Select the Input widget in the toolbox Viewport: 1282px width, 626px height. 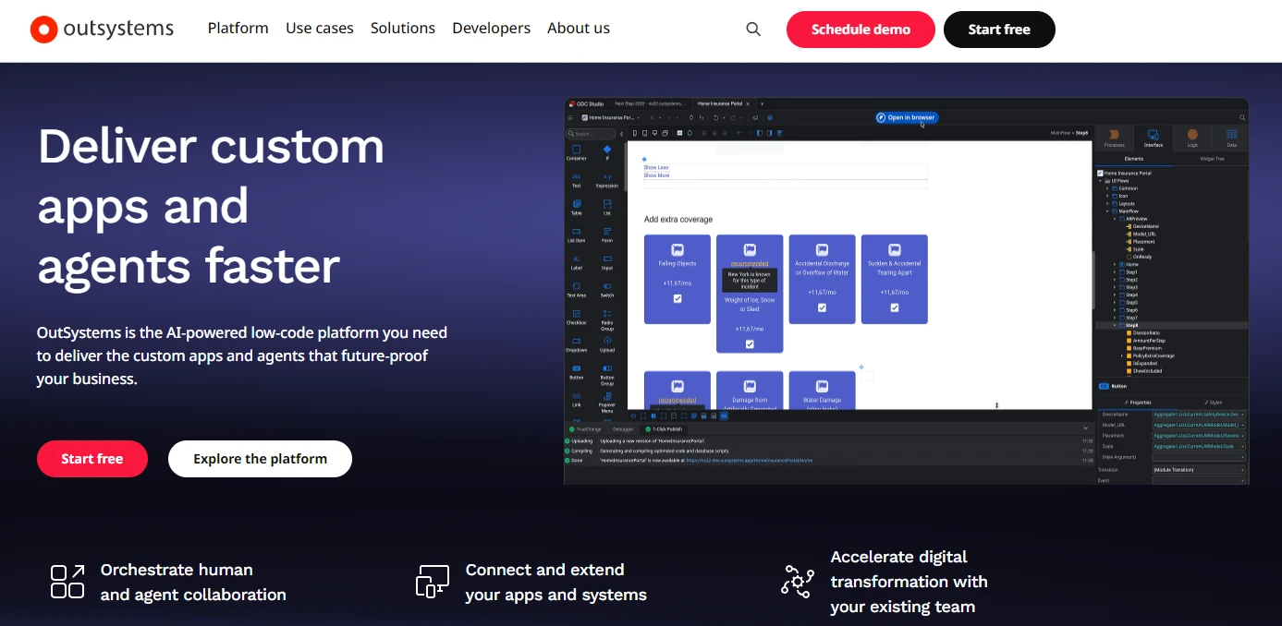607,262
